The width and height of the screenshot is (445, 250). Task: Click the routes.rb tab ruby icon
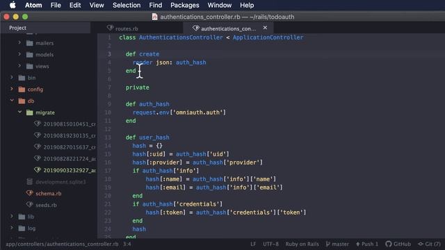click(x=110, y=28)
